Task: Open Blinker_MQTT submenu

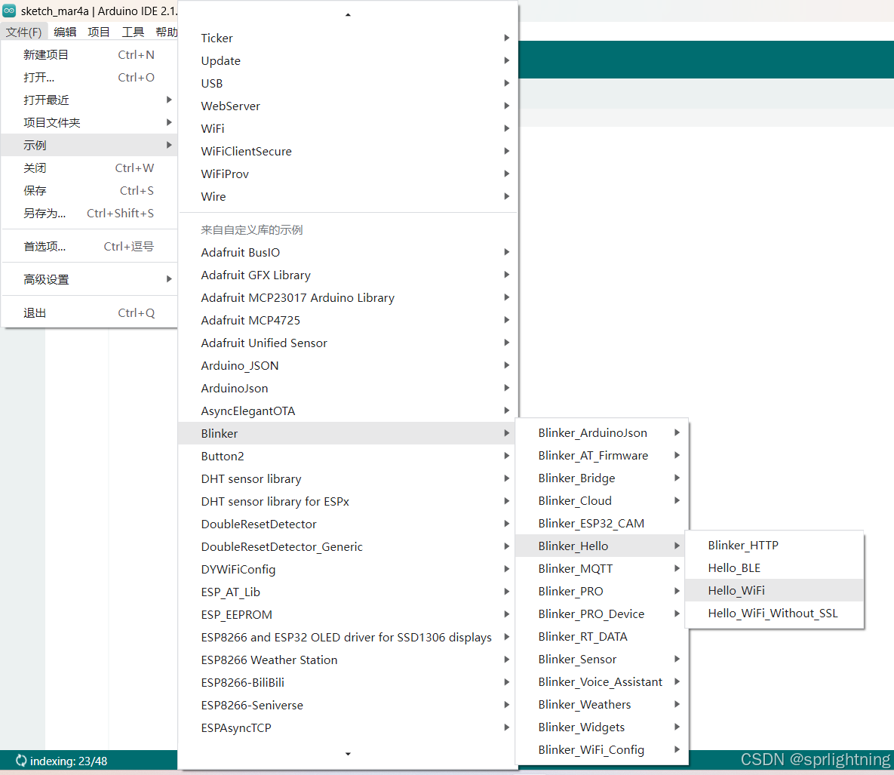Action: click(x=601, y=568)
